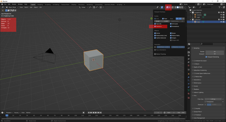Toggle X-ray shading icon

tap(173, 7)
